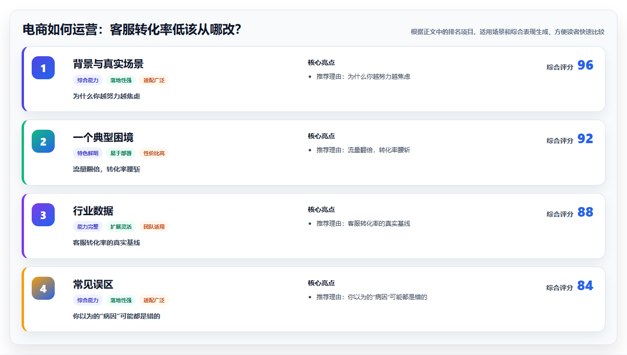Image resolution: width=627 pixels, height=355 pixels.
Task: Select the 扩展灵活 tag
Action: coord(121,227)
